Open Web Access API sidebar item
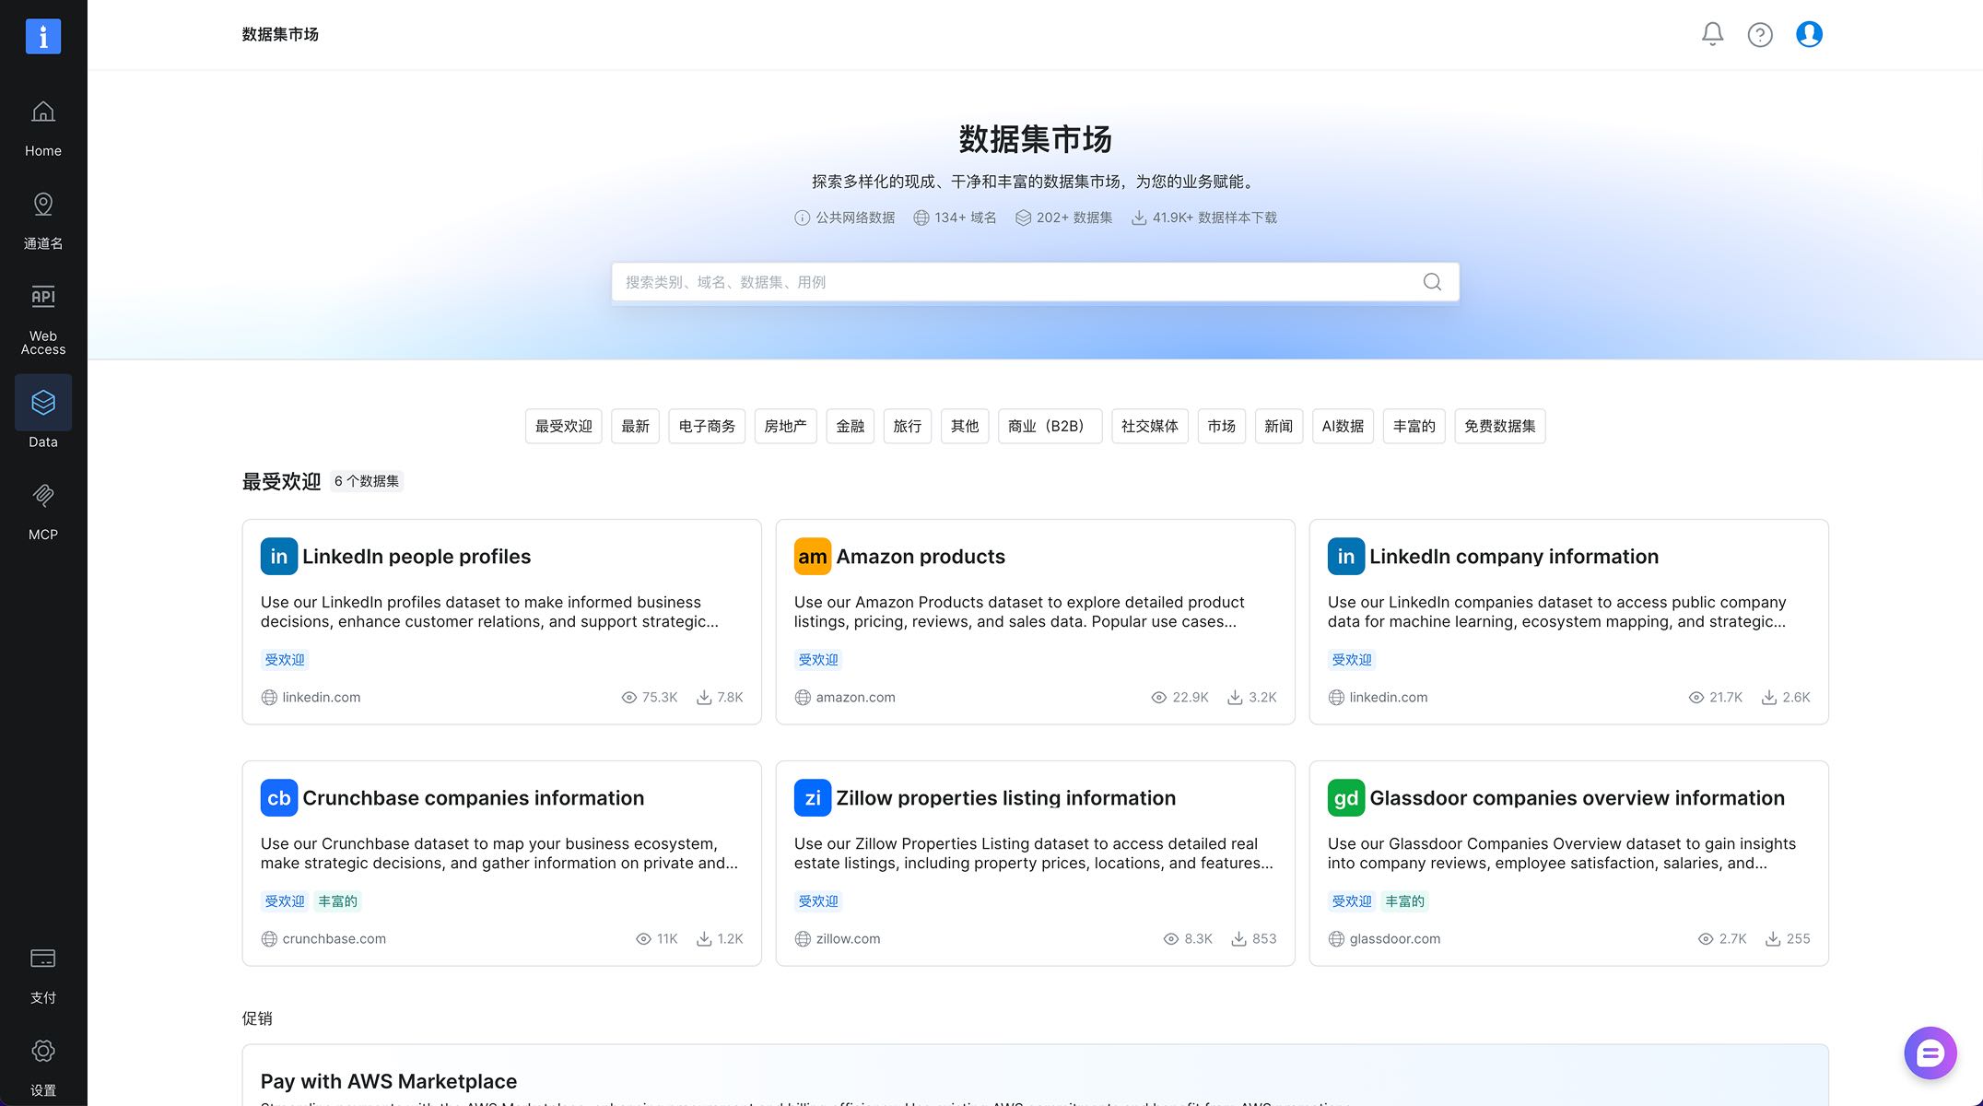The height and width of the screenshot is (1106, 1983). pos(43,319)
